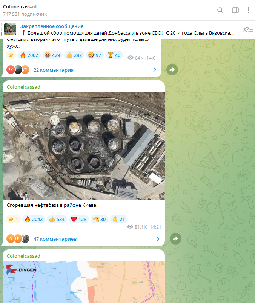Image resolution: width=255 pixels, height=303 pixels.
Task: Toggle the thumbs up reaction with 534
Action: tap(57, 219)
